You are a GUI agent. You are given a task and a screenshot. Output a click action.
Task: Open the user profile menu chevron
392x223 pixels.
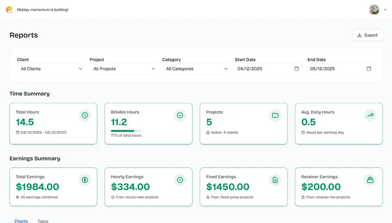click(385, 10)
